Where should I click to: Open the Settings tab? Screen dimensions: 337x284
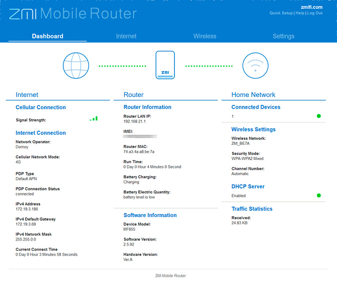284,36
